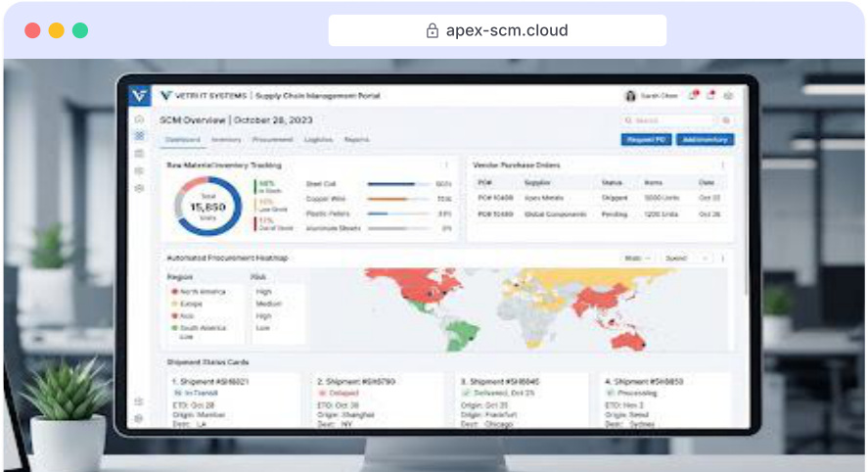Image resolution: width=868 pixels, height=472 pixels.
Task: Open the kebab menu on Inventory Tracking panel
Action: [x=446, y=165]
